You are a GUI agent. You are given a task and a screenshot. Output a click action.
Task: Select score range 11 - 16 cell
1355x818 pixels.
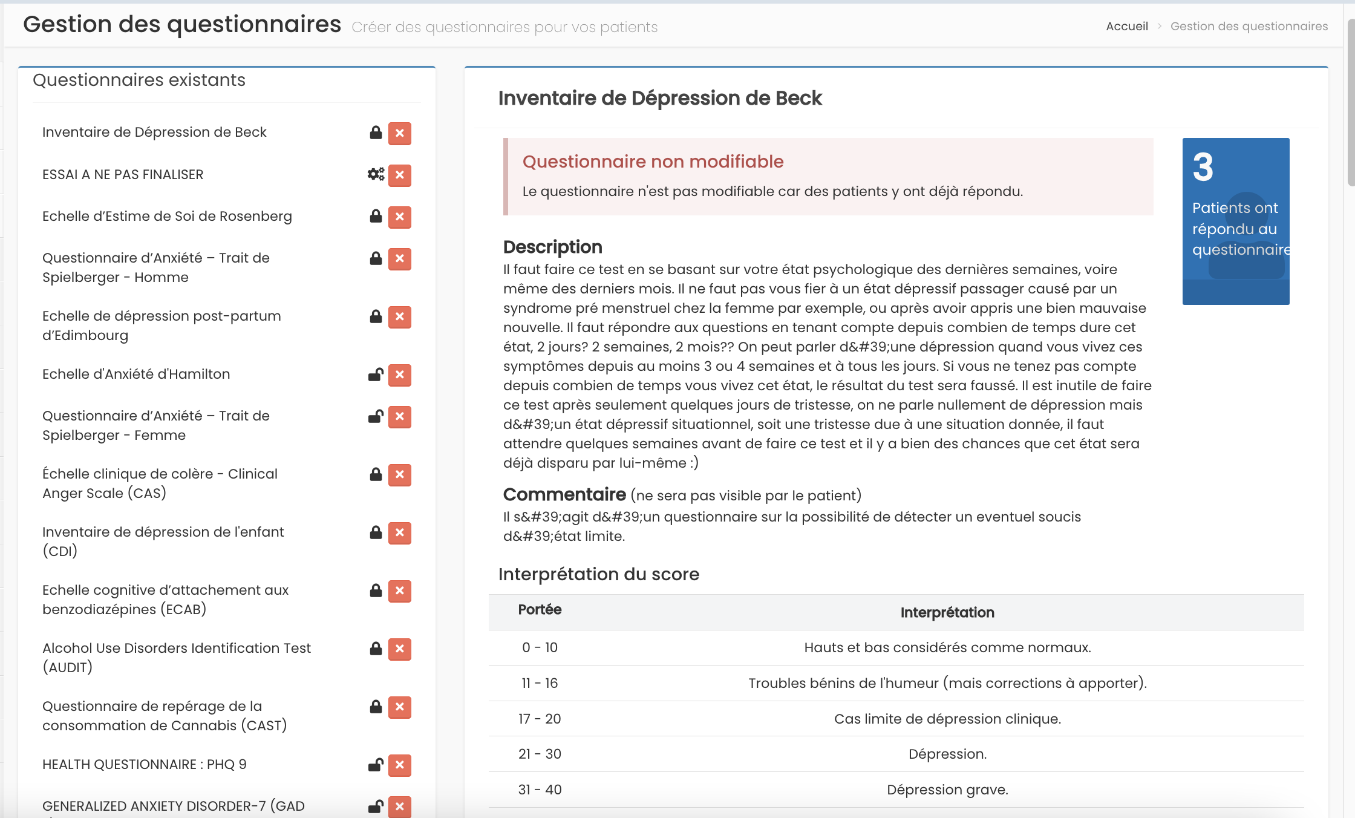(540, 683)
